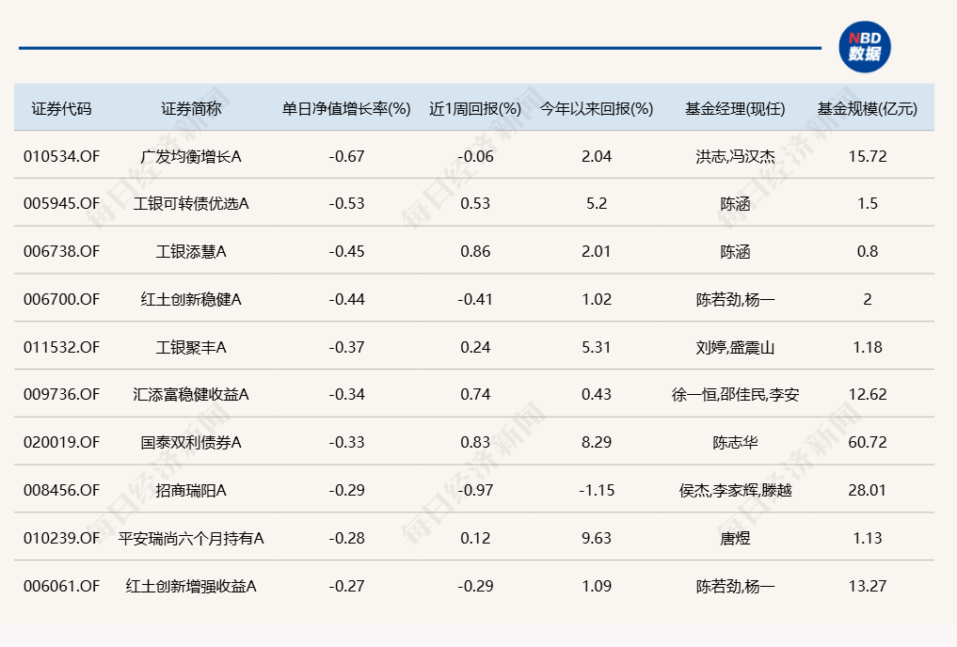Click year-to-date return value 5.31
The image size is (957, 647).
(x=597, y=347)
